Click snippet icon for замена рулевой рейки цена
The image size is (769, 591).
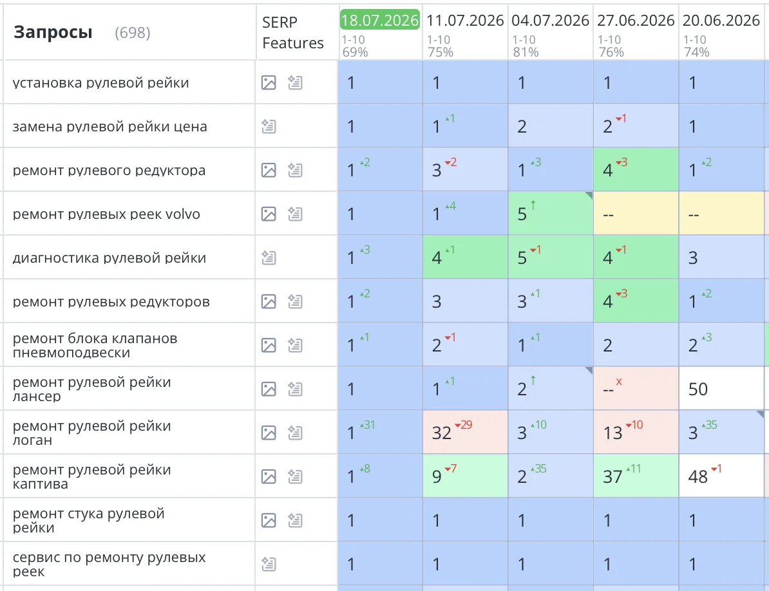pyautogui.click(x=269, y=126)
